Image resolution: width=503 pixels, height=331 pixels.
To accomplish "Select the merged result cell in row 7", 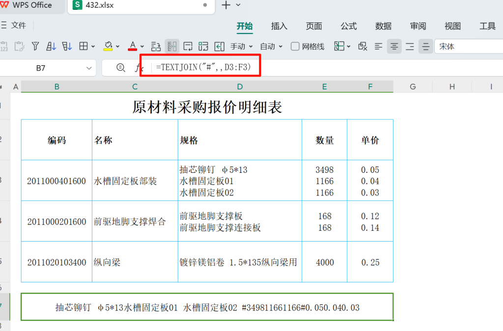I will pos(207,307).
